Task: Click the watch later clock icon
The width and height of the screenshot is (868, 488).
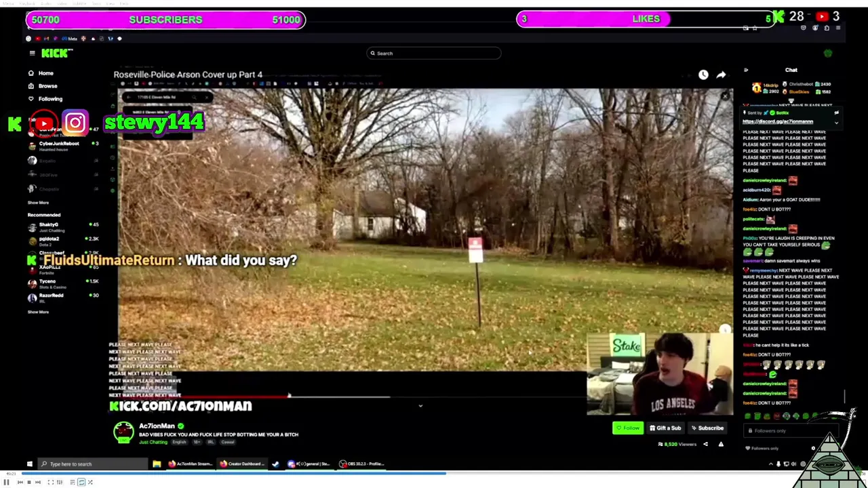Action: 703,75
